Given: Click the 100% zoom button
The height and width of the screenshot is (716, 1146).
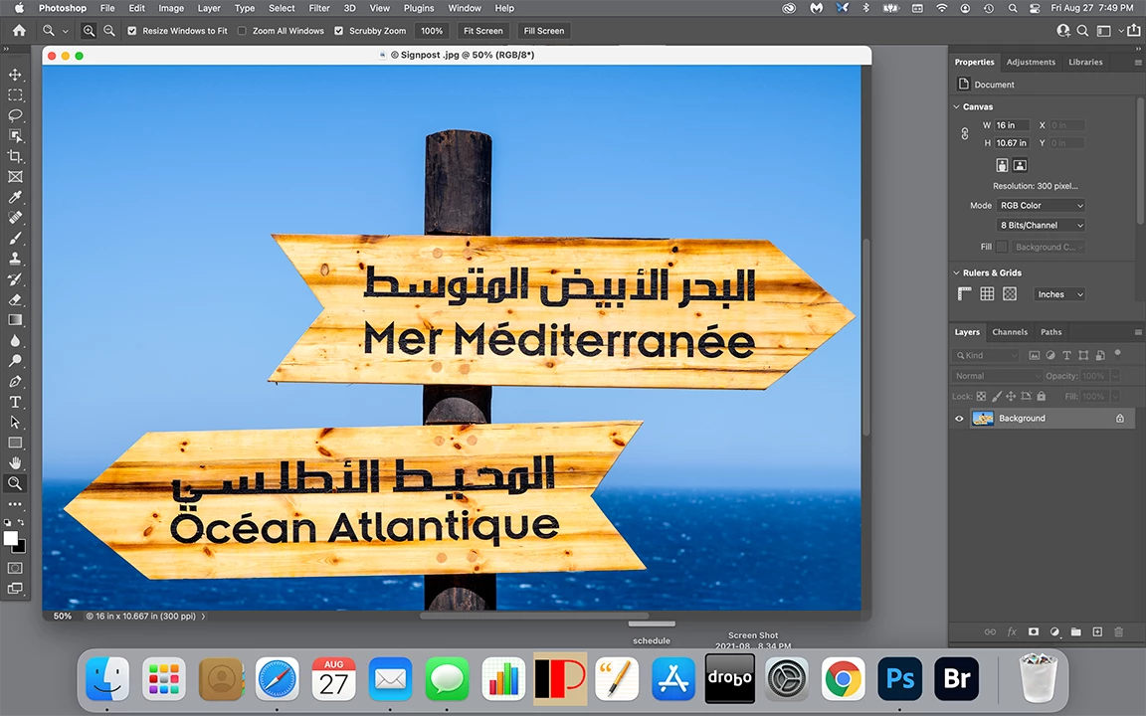Looking at the screenshot, I should coord(431,31).
